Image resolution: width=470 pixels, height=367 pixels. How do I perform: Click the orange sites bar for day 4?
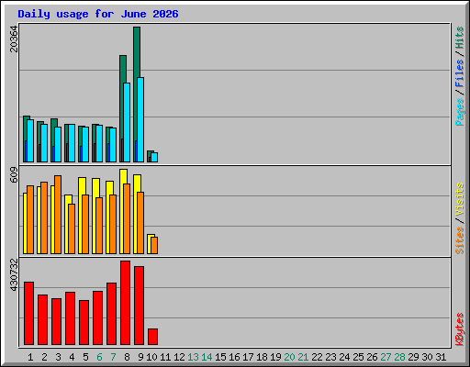[x=72, y=228]
